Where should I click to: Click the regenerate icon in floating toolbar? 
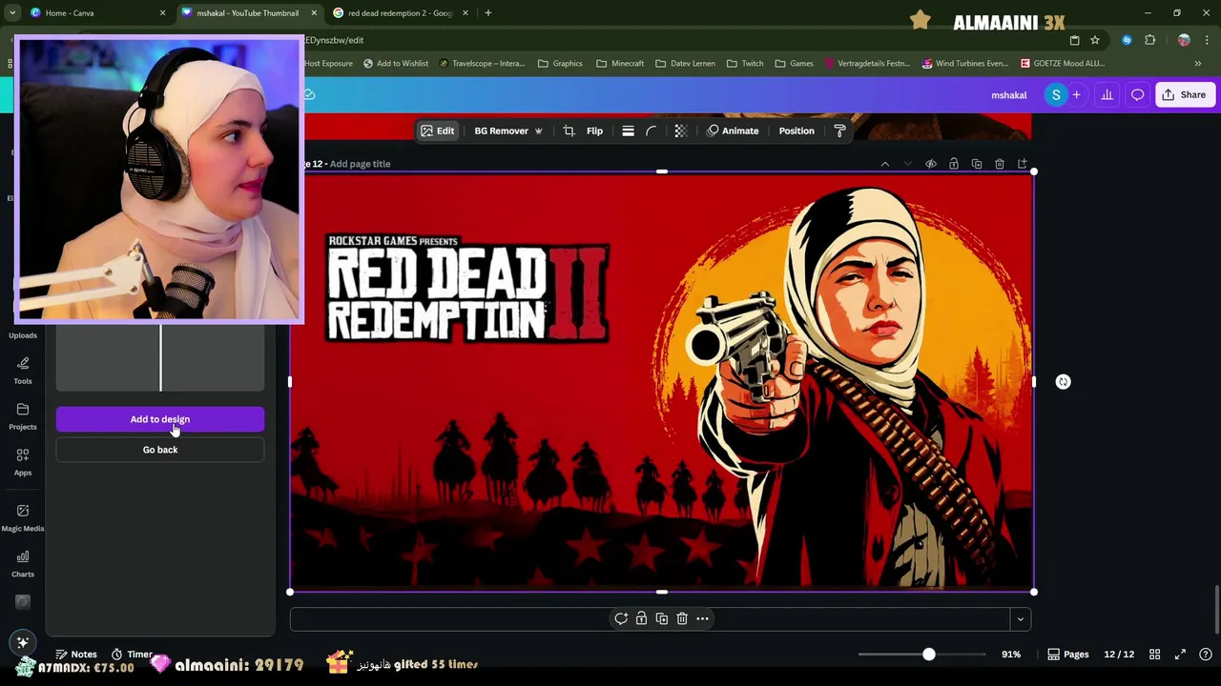click(621, 619)
